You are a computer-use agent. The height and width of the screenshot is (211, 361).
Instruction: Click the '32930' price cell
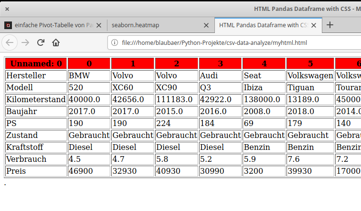tap(133, 171)
